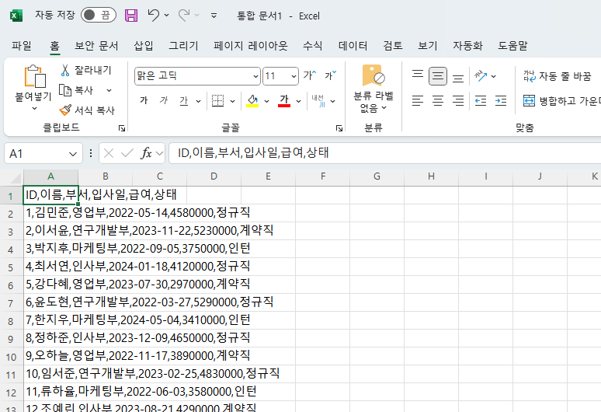Open the 검토 tab
Screen dimensions: 601x412
click(x=393, y=46)
